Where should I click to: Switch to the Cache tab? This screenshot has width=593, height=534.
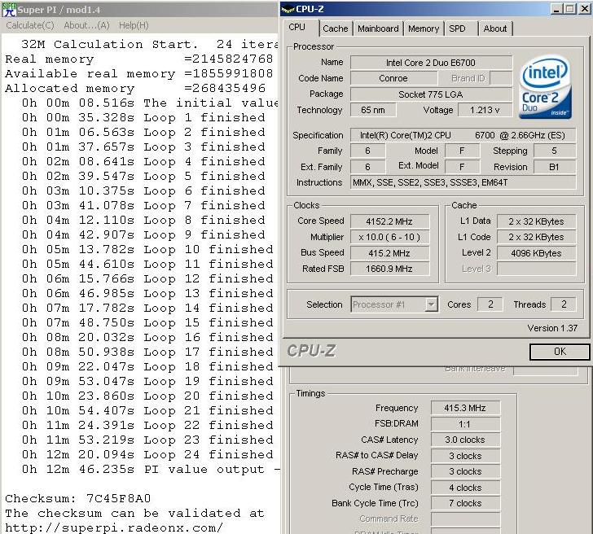pyautogui.click(x=336, y=28)
